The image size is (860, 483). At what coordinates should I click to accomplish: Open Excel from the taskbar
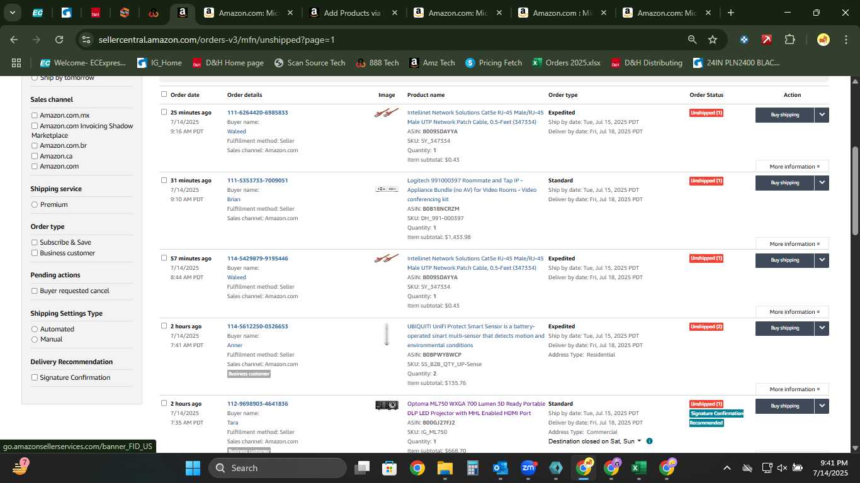pyautogui.click(x=639, y=468)
